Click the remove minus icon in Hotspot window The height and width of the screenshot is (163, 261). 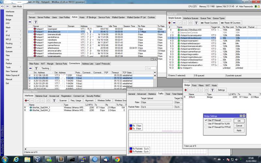click(30, 22)
